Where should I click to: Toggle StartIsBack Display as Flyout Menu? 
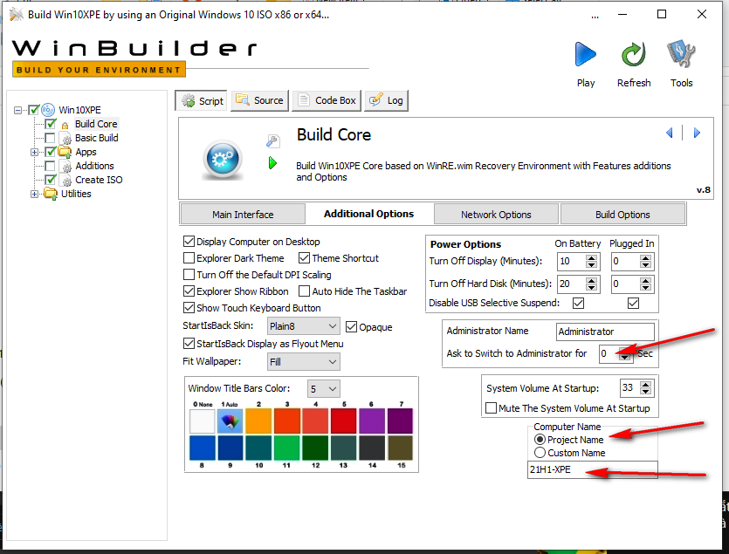189,344
